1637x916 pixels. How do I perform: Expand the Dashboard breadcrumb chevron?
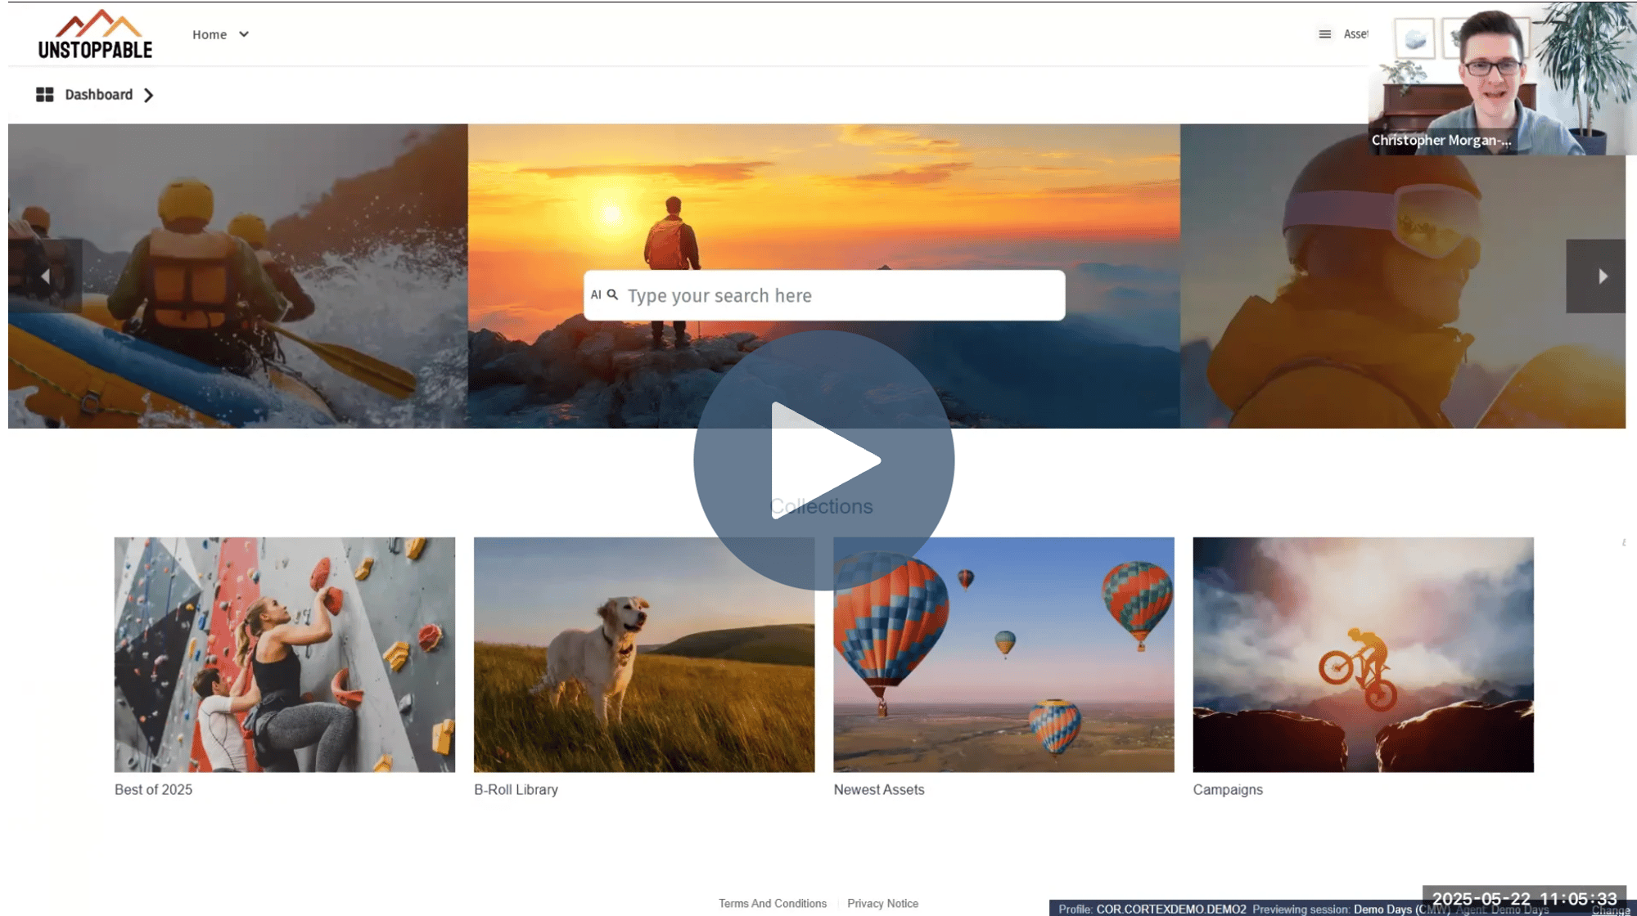[149, 96]
